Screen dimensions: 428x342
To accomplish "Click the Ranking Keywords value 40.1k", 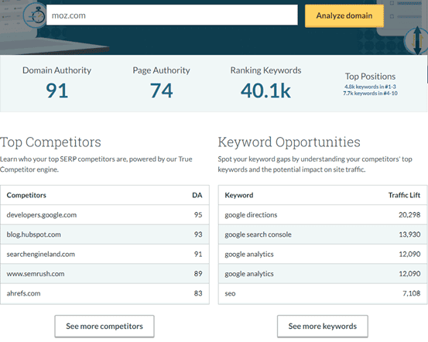I will coord(265,91).
